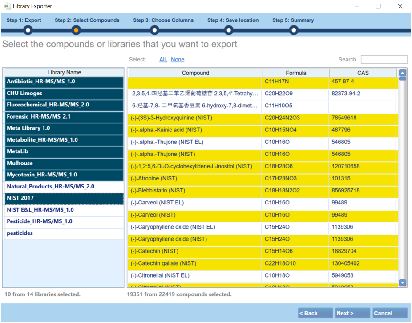Click the Step 5: Summary label

pyautogui.click(x=293, y=20)
